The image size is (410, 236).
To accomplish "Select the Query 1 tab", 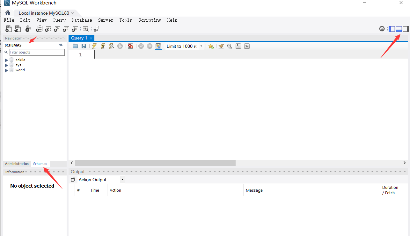I will coord(79,38).
